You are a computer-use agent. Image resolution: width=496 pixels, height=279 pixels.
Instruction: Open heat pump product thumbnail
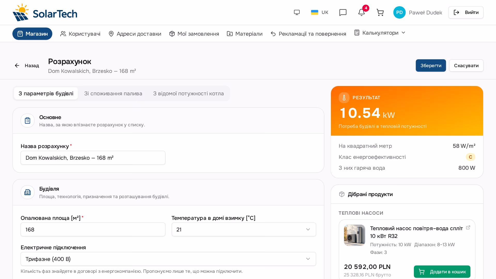[x=354, y=235]
